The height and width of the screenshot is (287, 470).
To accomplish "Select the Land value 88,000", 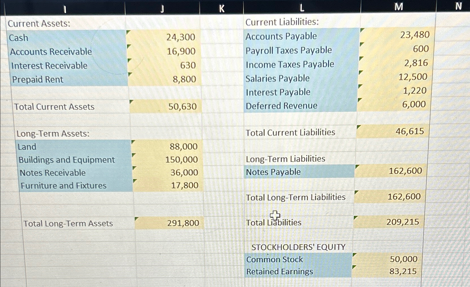I will (167, 146).
